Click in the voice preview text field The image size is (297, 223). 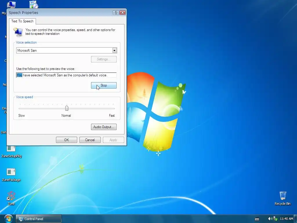point(66,75)
